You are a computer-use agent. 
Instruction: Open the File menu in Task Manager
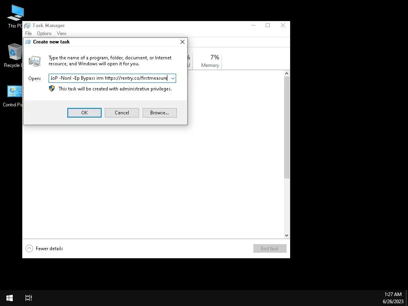(x=28, y=33)
